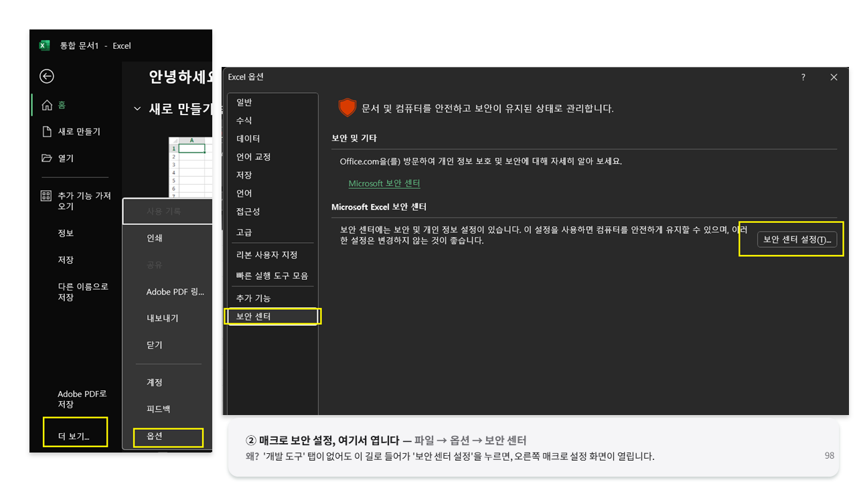Open 빠른 실행 도구 모음 options
The height and width of the screenshot is (482, 857).
[x=272, y=276]
